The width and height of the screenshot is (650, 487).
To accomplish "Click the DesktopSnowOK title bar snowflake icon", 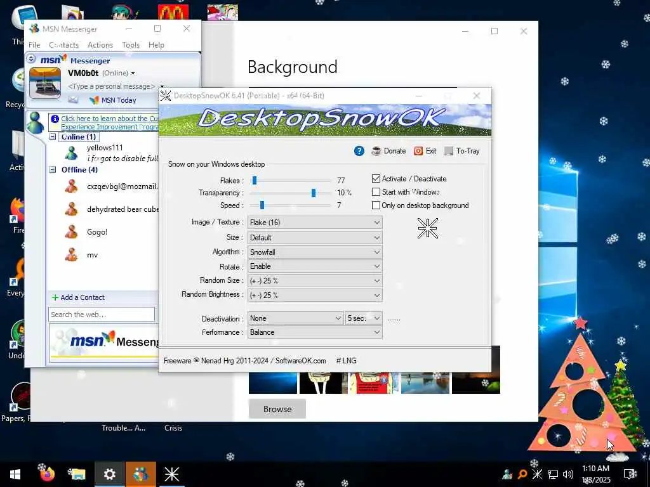I will (x=166, y=96).
